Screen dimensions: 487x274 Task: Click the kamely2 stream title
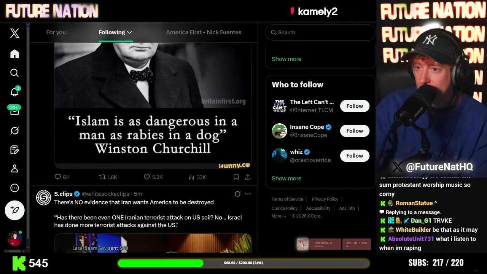pos(318,11)
